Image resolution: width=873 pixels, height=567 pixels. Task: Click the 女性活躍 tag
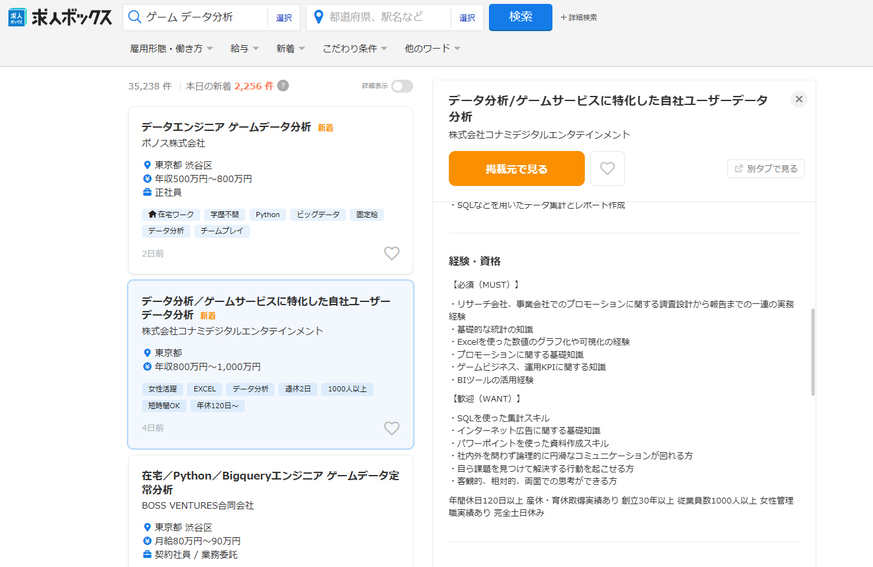point(163,389)
